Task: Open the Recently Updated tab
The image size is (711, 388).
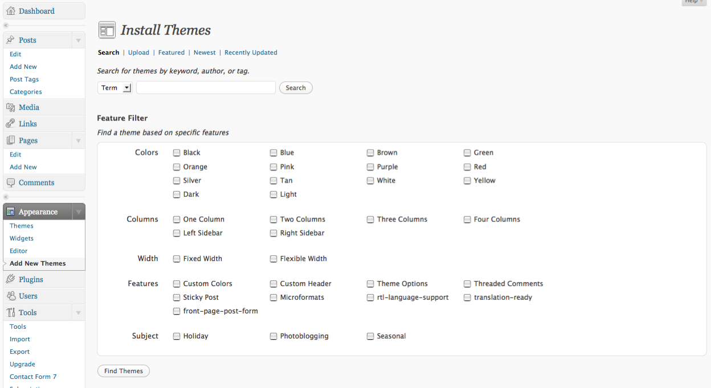Action: click(251, 52)
